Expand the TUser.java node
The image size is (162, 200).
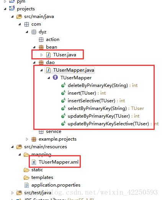click(x=41, y=55)
